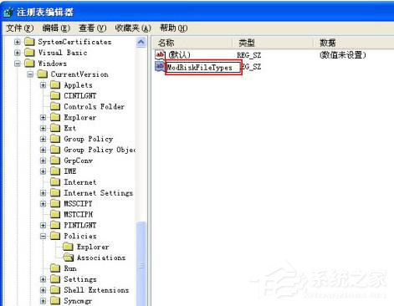The image size is (394, 306).
Task: Select the GrpConv key label
Action: [x=79, y=161]
